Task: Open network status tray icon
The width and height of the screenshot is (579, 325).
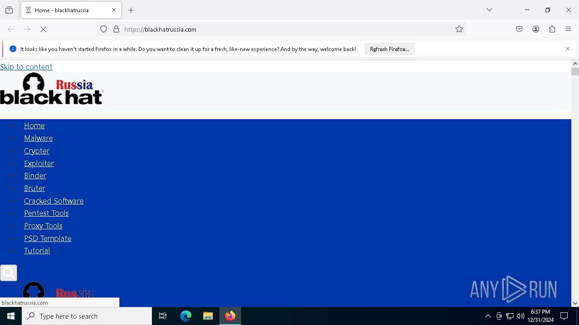Action: (x=510, y=316)
